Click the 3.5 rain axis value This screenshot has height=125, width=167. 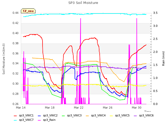coord(155,13)
